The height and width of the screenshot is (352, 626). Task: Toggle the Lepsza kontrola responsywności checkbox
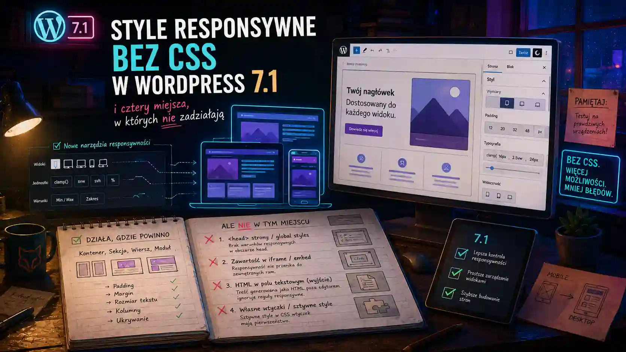point(461,253)
